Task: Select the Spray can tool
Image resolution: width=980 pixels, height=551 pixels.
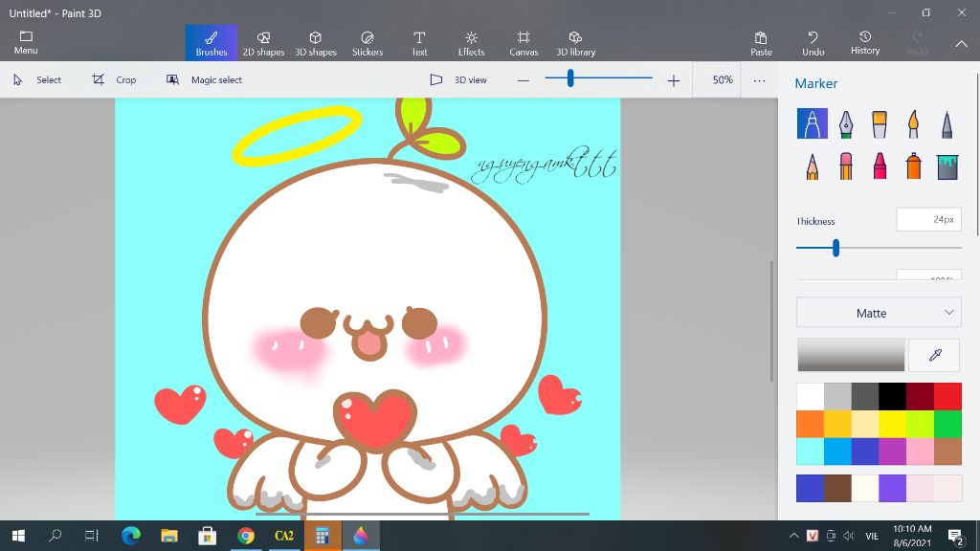Action: click(x=913, y=166)
